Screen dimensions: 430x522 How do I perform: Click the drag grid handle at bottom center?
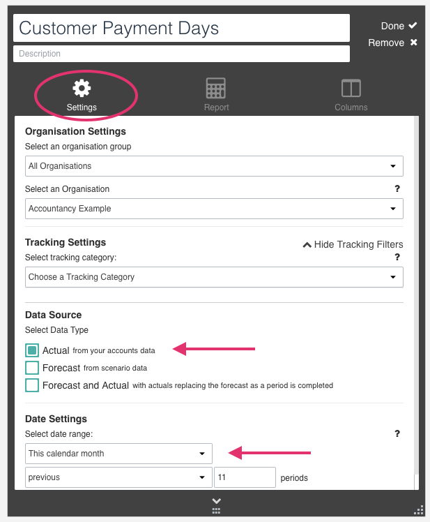[x=217, y=511]
